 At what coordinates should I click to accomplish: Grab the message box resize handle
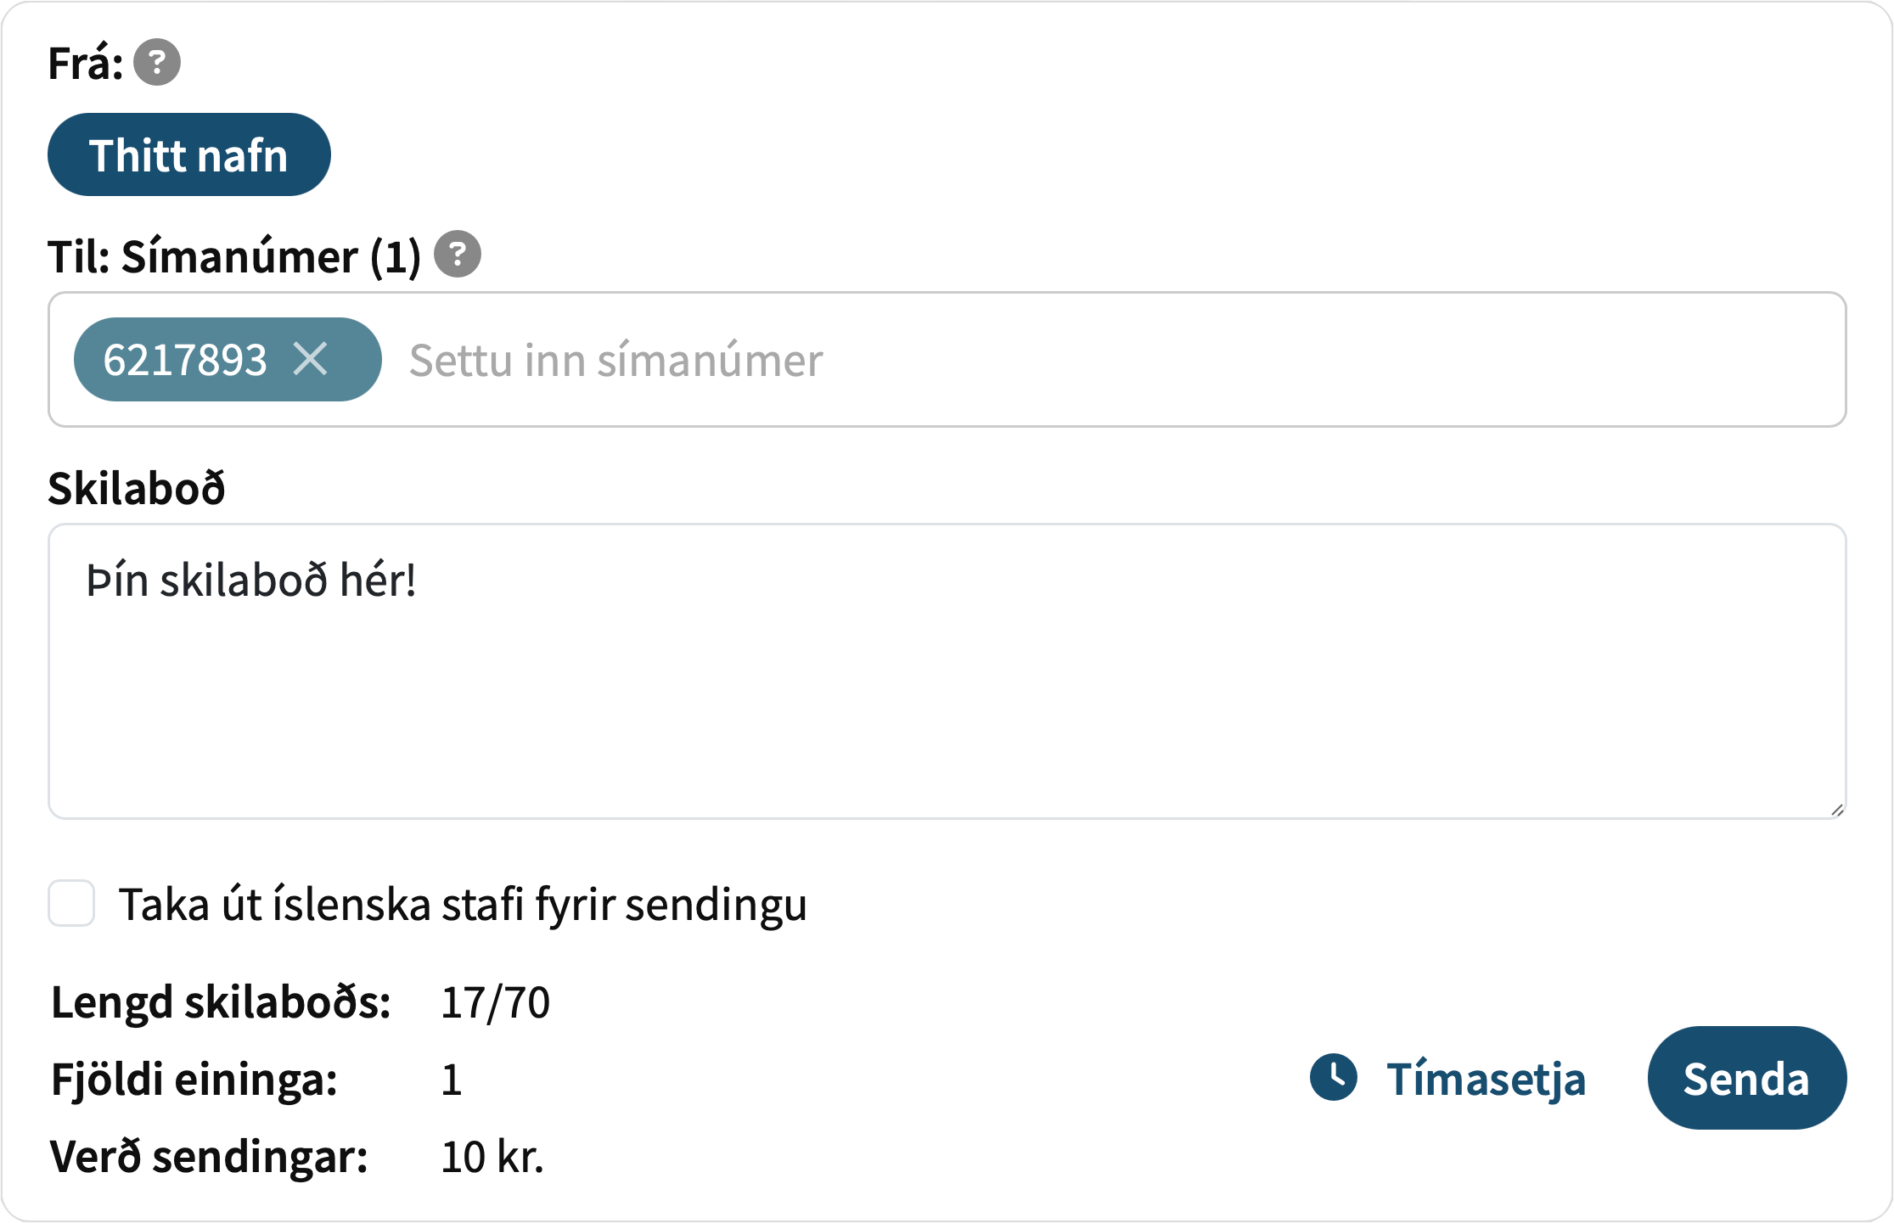pyautogui.click(x=1836, y=810)
